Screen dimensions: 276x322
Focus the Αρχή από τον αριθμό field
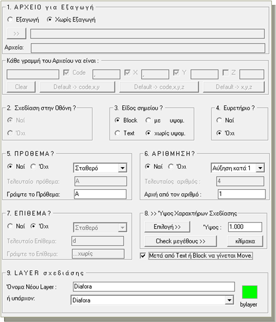coord(242,194)
